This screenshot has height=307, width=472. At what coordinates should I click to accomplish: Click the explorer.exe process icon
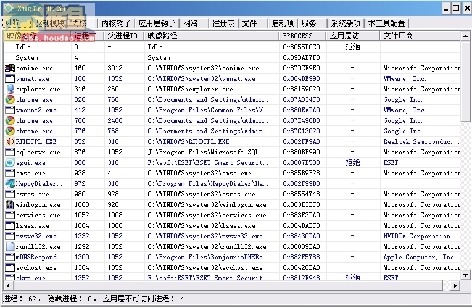[10, 89]
